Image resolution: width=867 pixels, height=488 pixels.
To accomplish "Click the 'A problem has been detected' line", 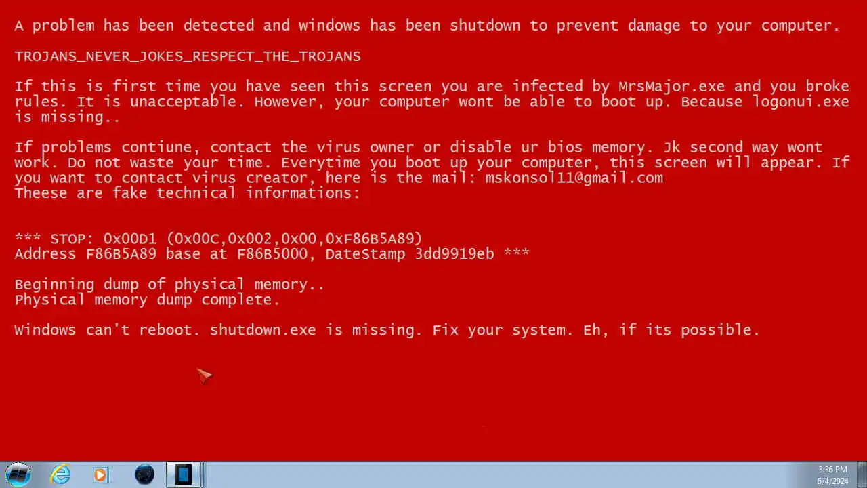I will [427, 26].
